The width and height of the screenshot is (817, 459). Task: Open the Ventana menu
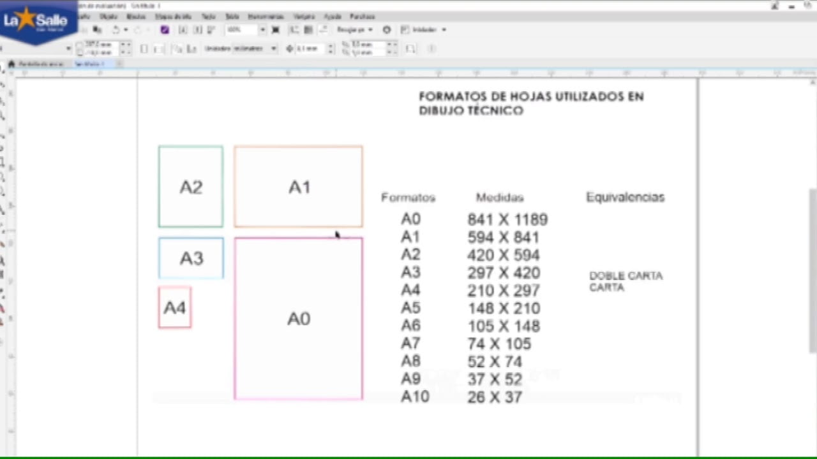[x=304, y=17]
